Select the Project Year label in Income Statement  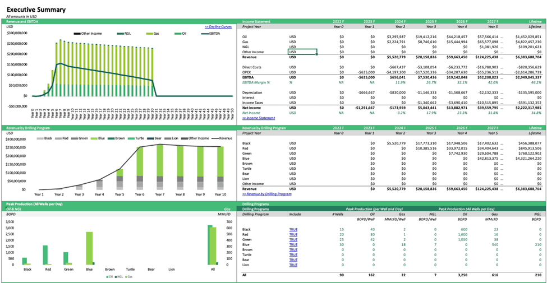[251, 26]
